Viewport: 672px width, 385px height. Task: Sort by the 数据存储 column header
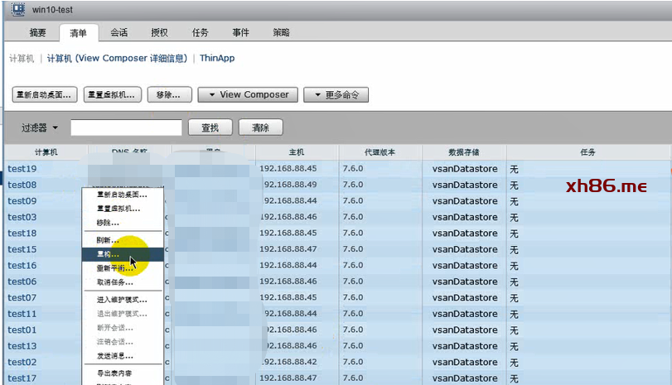[x=463, y=152]
